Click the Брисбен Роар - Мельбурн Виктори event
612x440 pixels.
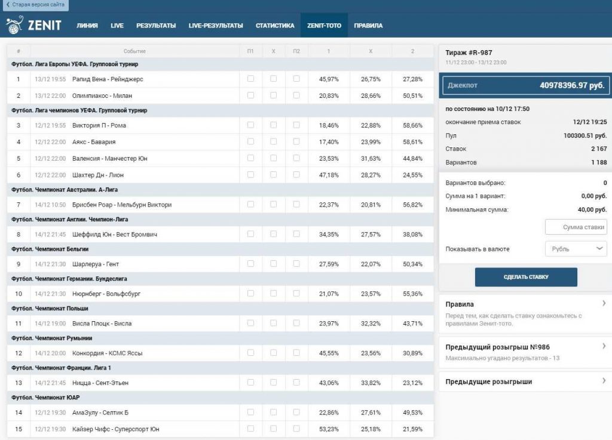click(x=122, y=205)
